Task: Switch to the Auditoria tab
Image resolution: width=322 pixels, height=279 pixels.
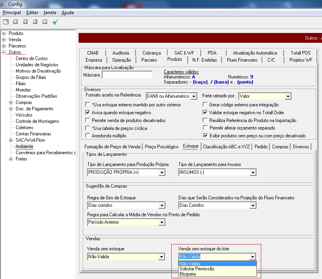Action: click(x=121, y=53)
